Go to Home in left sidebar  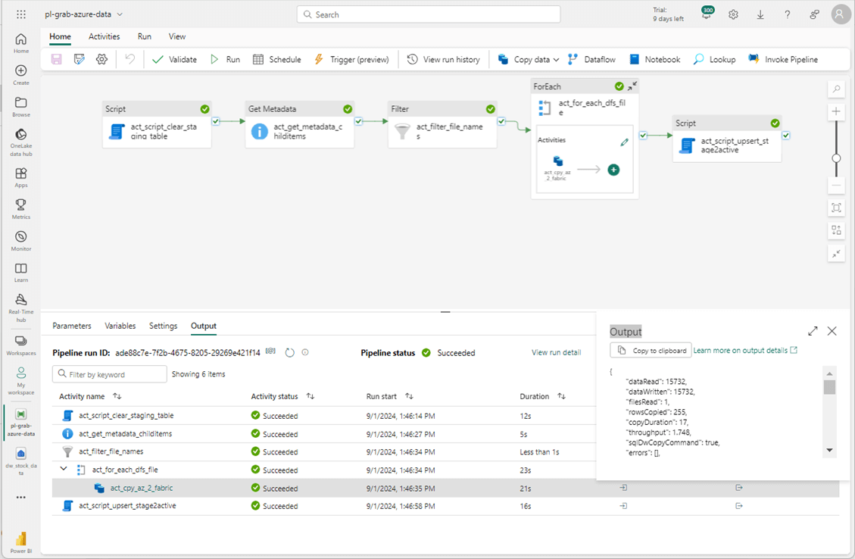click(x=20, y=43)
